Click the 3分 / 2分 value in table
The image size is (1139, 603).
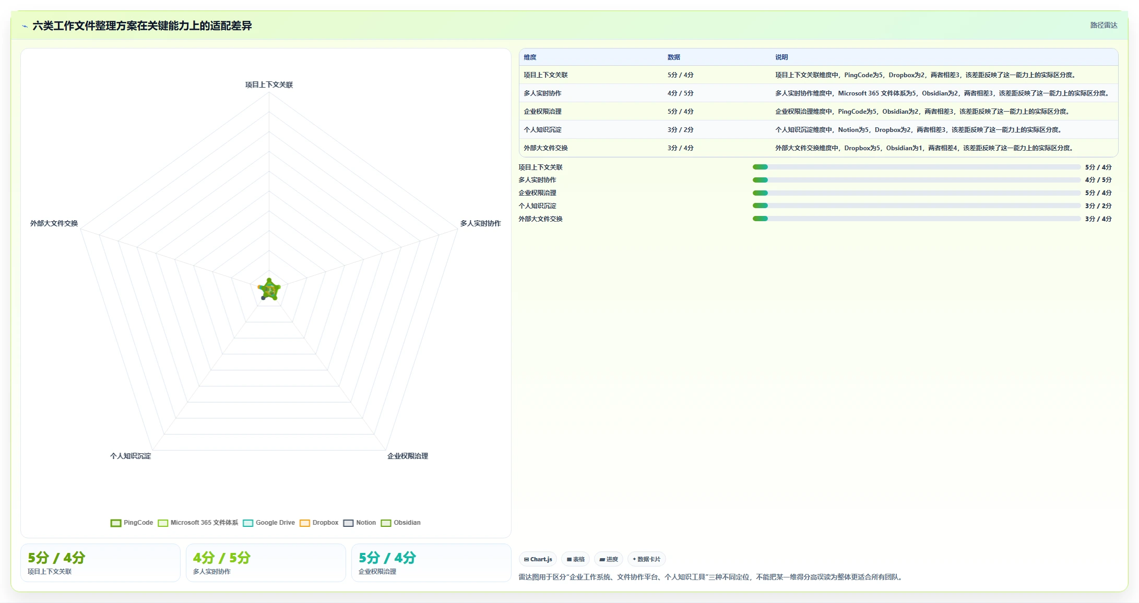coord(680,130)
